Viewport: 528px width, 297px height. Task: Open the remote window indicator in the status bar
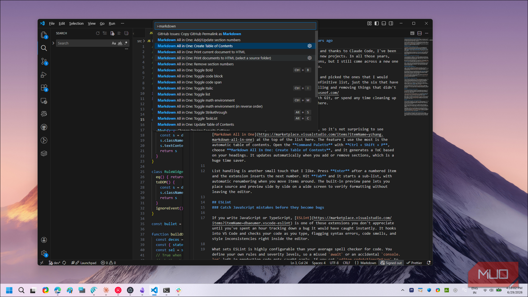click(42, 263)
